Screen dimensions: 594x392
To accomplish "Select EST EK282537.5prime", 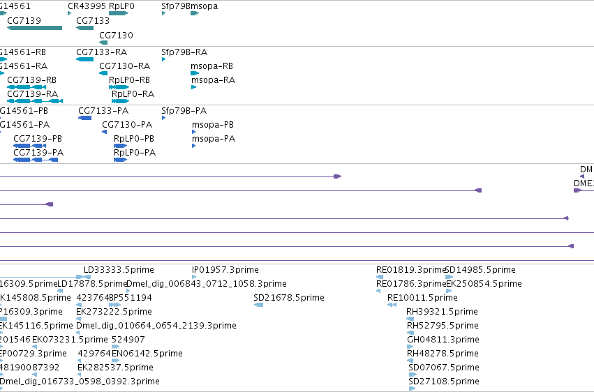I will coord(80,375).
